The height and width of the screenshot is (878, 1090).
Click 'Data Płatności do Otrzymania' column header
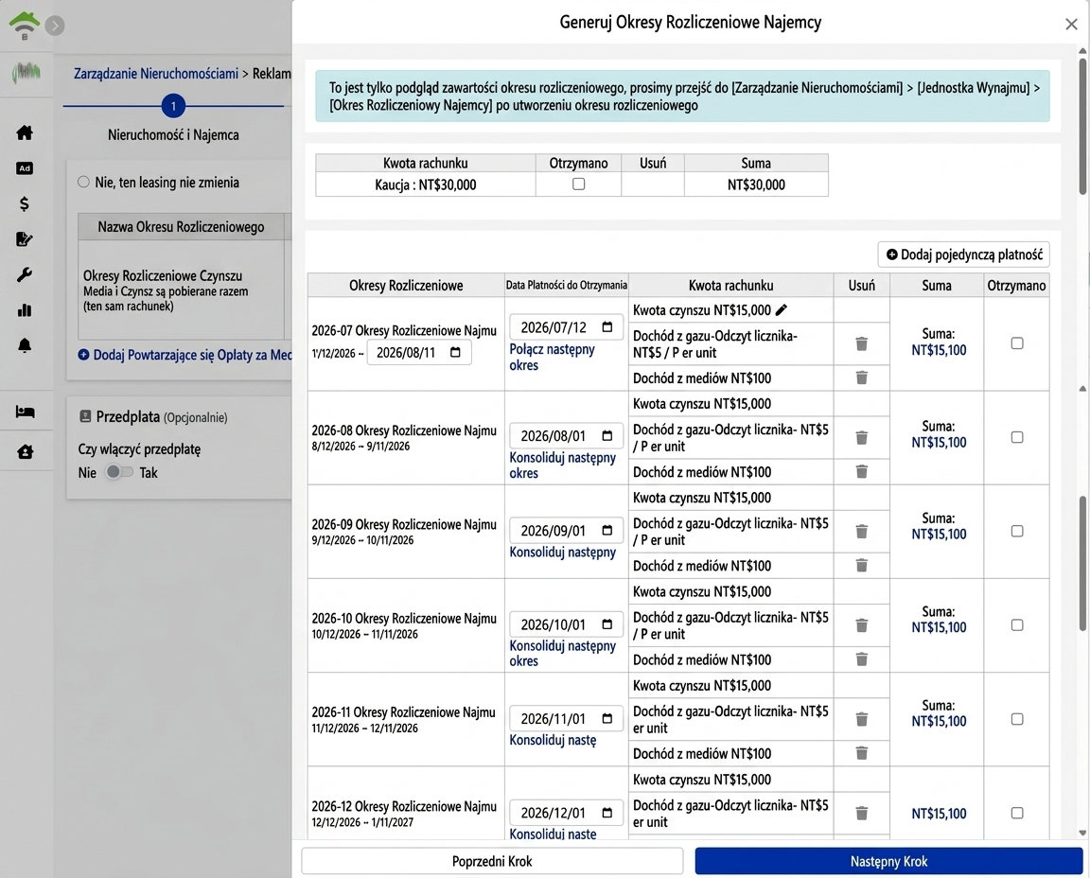pos(566,285)
